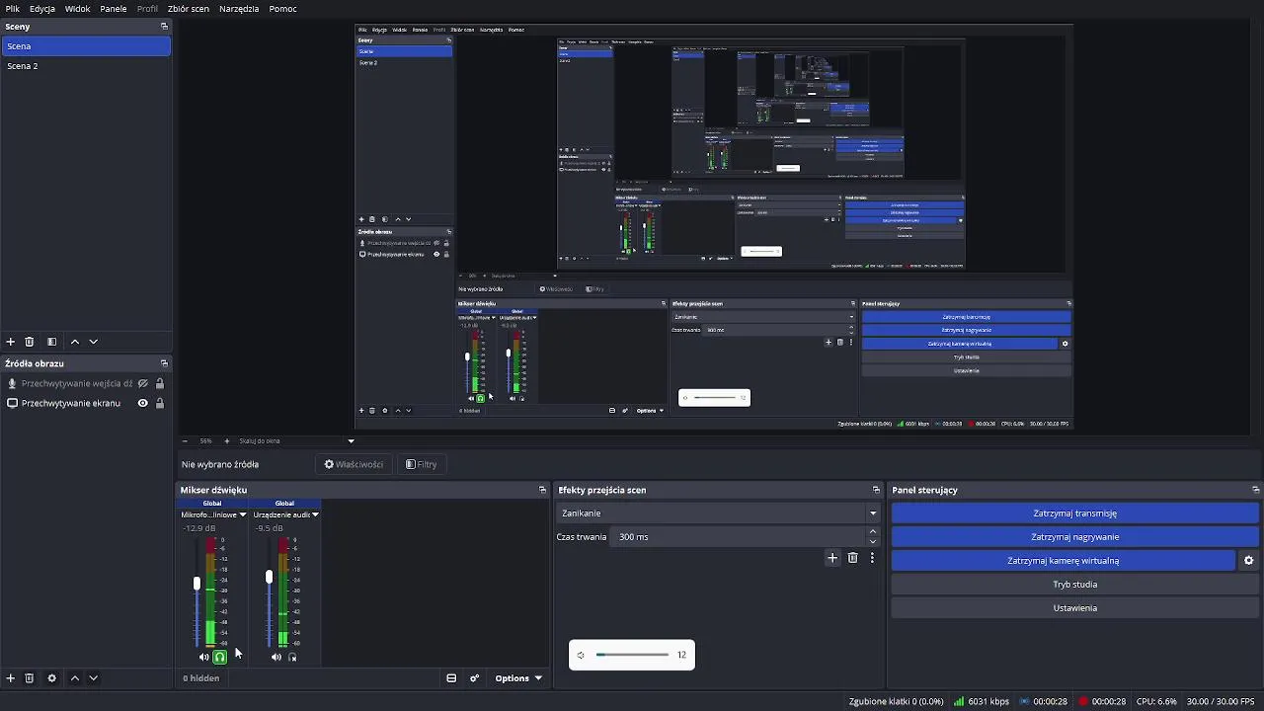Adjust the Mikrofon volume fader
This screenshot has height=711, width=1264.
197,584
